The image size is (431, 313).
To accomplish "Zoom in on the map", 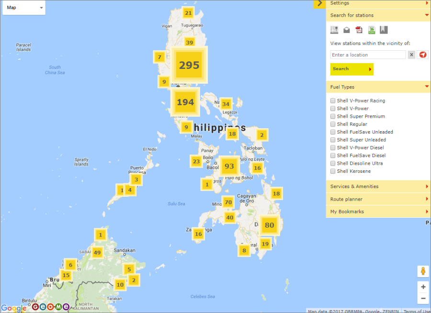I will point(423,287).
